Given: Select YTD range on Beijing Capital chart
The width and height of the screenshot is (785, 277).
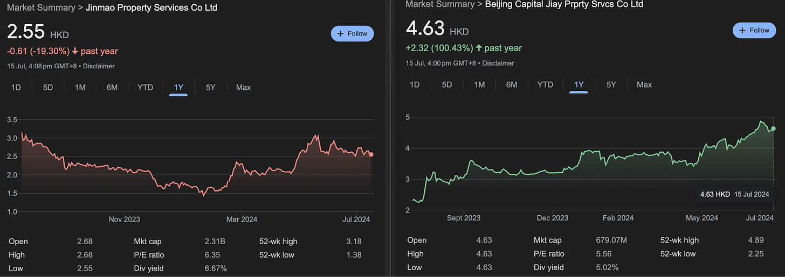Looking at the screenshot, I should [x=545, y=84].
